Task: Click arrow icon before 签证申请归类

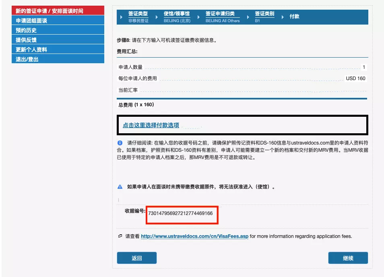Action: [198, 17]
